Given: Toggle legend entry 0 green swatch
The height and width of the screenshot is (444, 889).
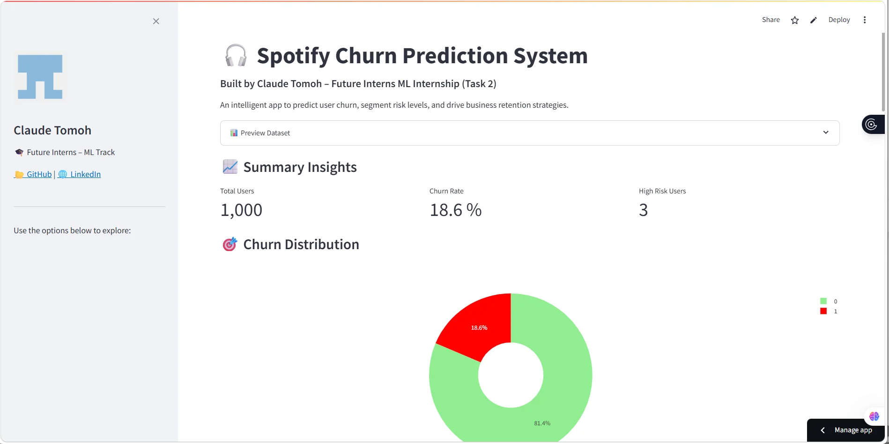Looking at the screenshot, I should point(823,301).
